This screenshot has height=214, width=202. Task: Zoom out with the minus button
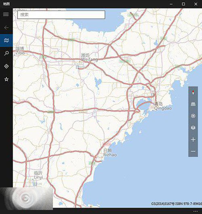(193, 151)
